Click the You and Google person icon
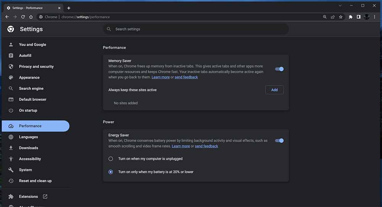This screenshot has width=382, height=207. [11, 44]
